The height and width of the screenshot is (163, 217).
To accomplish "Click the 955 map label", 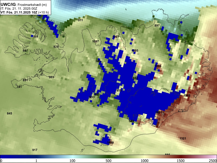I will tap(119, 90).
